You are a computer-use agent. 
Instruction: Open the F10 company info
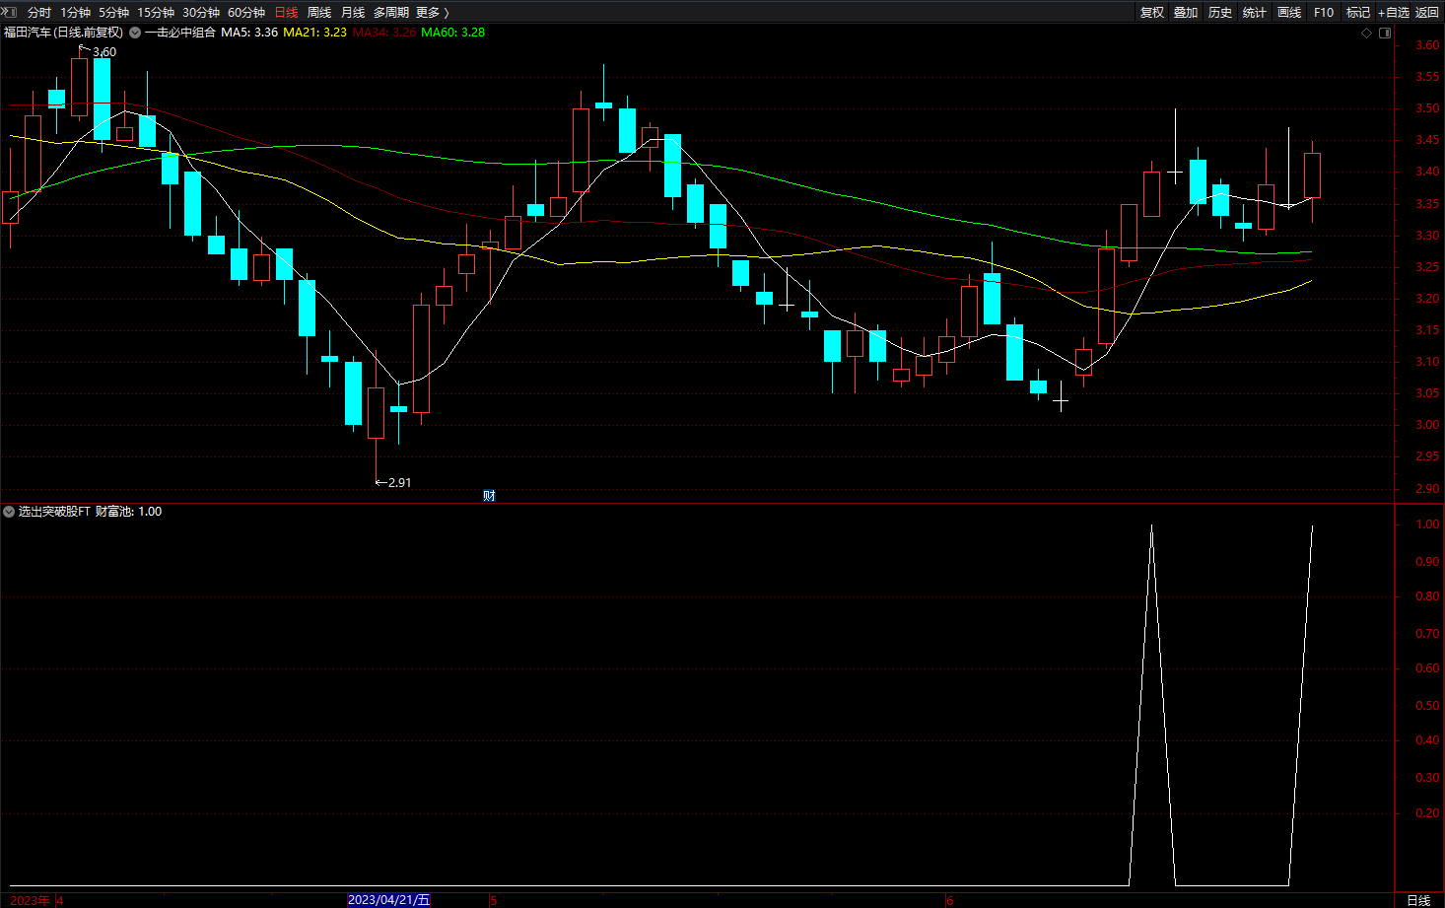[x=1324, y=13]
